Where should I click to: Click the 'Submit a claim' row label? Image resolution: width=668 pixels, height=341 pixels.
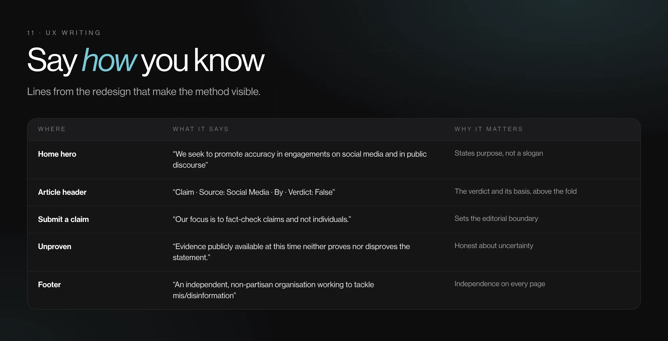point(63,219)
